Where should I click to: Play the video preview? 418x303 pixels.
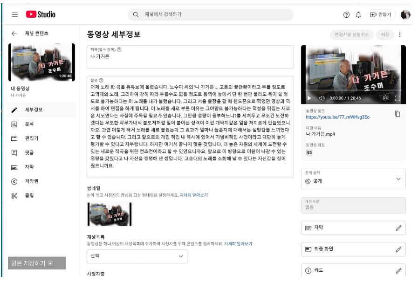309,98
